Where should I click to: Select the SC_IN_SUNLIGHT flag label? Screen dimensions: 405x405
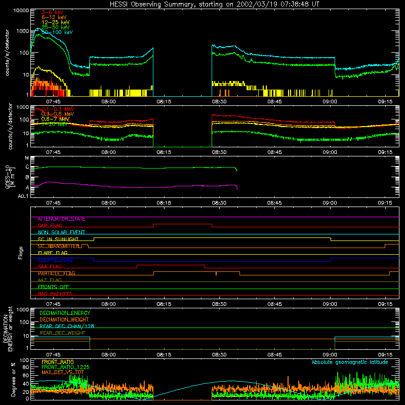point(58,239)
